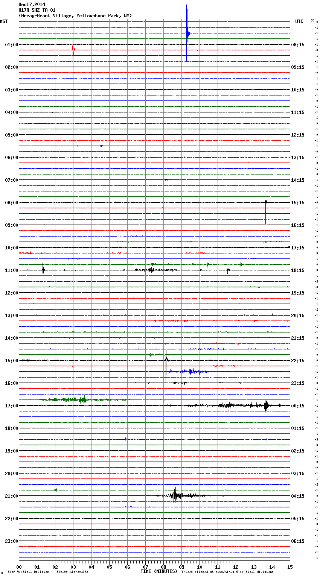
Task: Select the 03:00 MST time label
Action: [x=11, y=90]
